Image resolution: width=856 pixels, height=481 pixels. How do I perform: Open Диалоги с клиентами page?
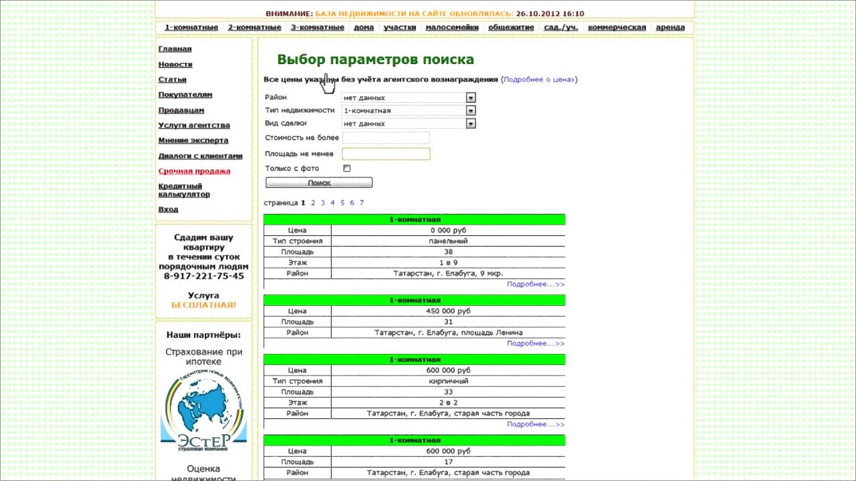pos(200,156)
